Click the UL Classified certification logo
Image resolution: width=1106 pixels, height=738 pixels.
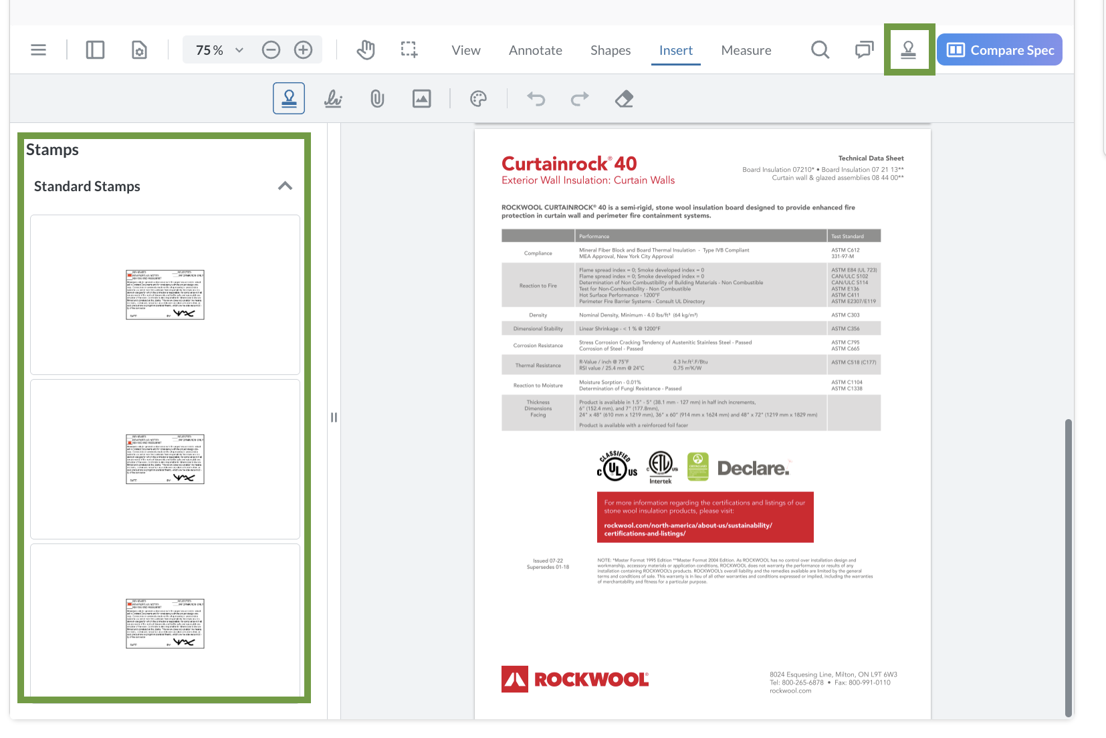[617, 466]
